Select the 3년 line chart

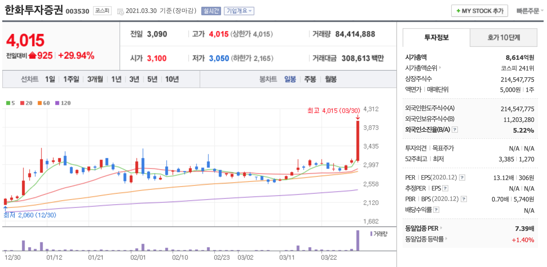click(x=134, y=79)
